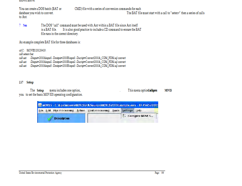Open the Tools menu
Screen dimensions: 242x186
pyautogui.click(x=116, y=110)
